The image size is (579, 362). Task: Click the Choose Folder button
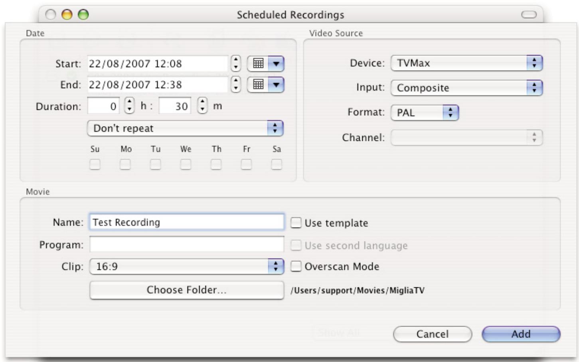click(x=187, y=290)
